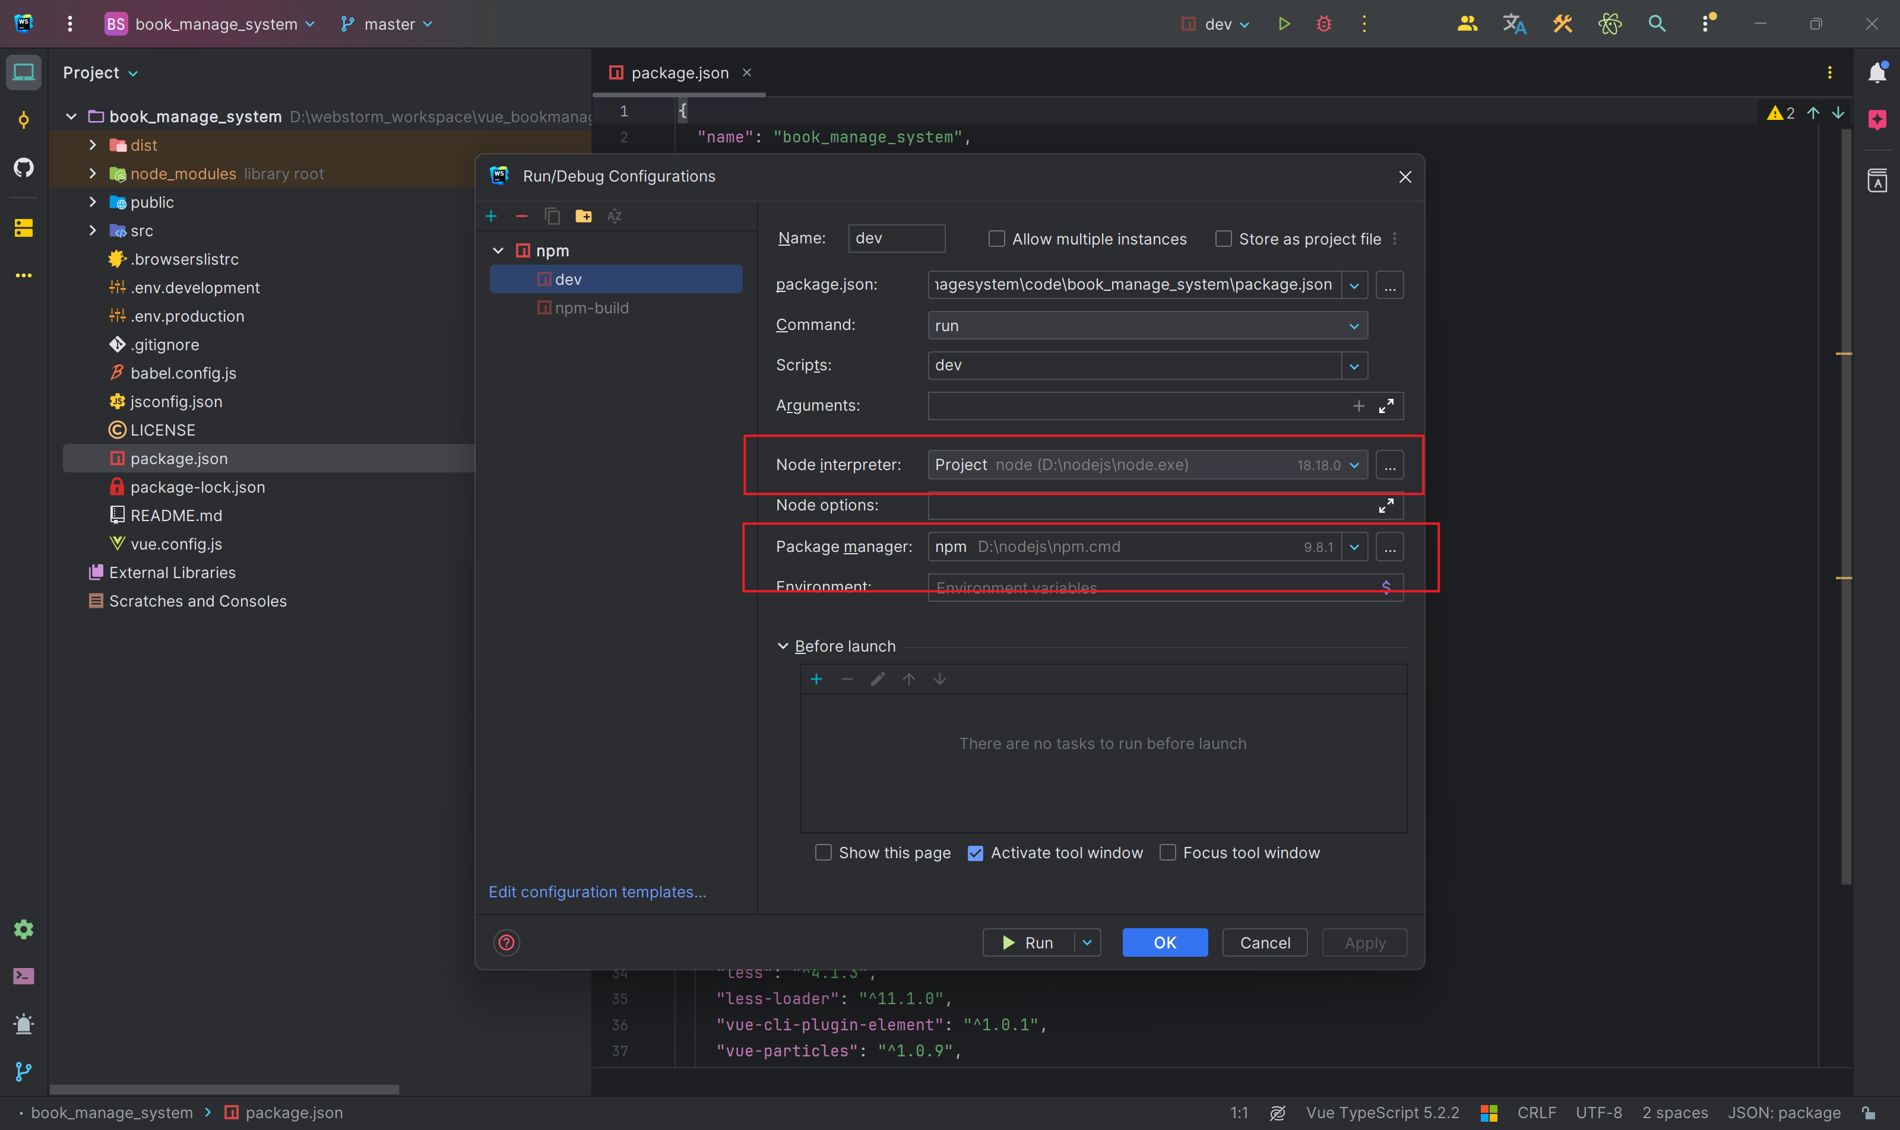Open the GitHub icon in the left sidebar

[24, 167]
